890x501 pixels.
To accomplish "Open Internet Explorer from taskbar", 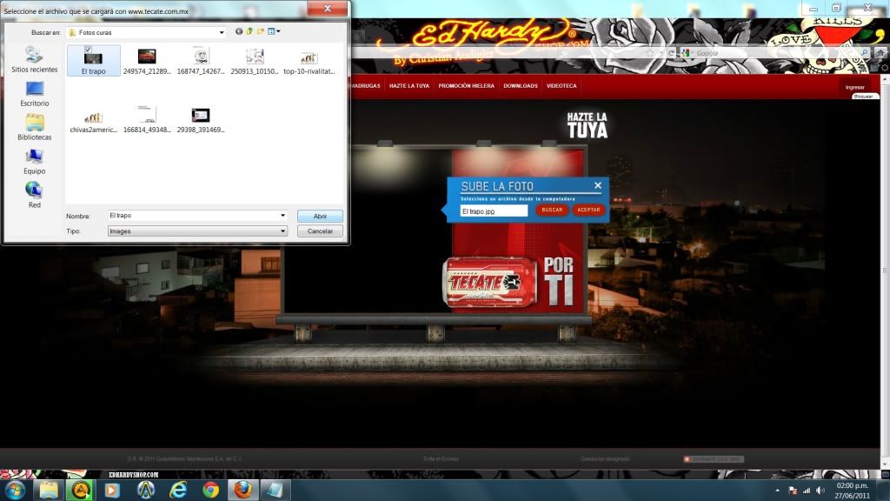I will coord(178,490).
